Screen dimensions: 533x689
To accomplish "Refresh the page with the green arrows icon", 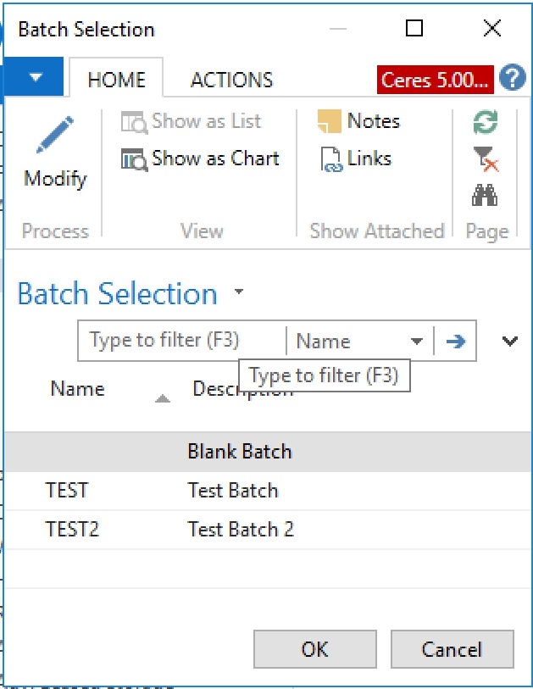I will tap(484, 123).
